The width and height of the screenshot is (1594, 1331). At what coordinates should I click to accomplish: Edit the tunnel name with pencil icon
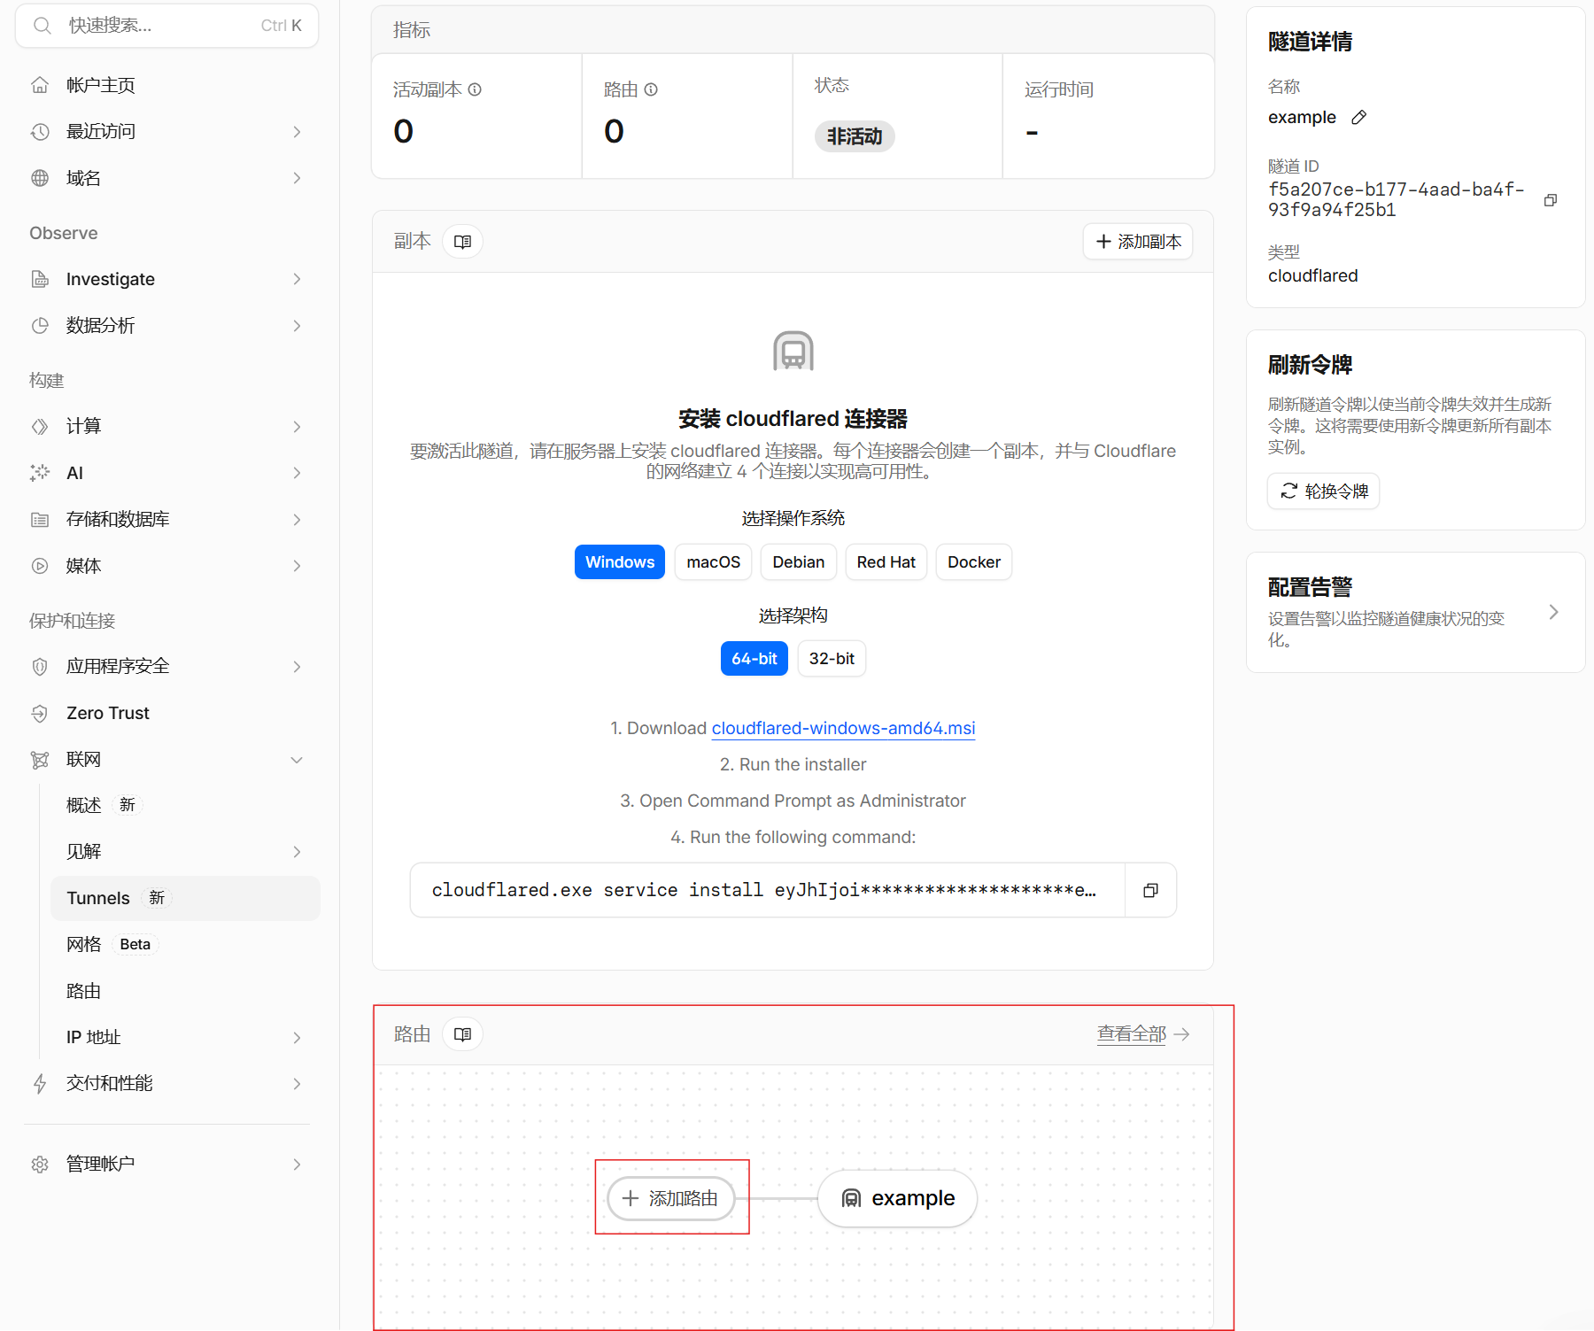coord(1359,117)
